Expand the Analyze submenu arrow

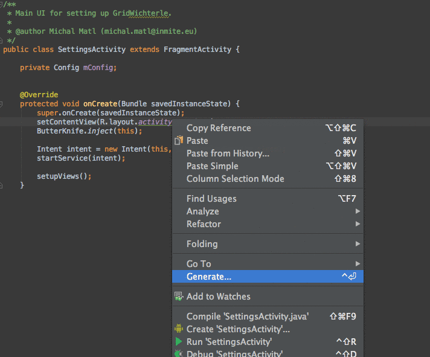click(358, 211)
